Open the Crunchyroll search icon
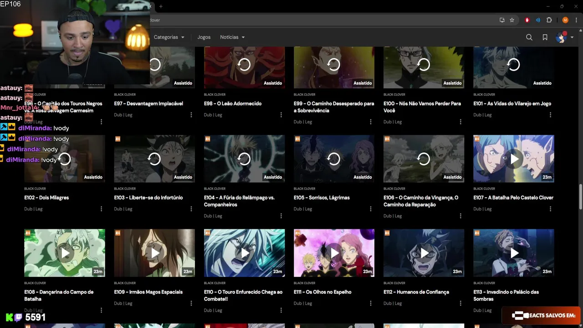583x328 pixels. coord(529,37)
